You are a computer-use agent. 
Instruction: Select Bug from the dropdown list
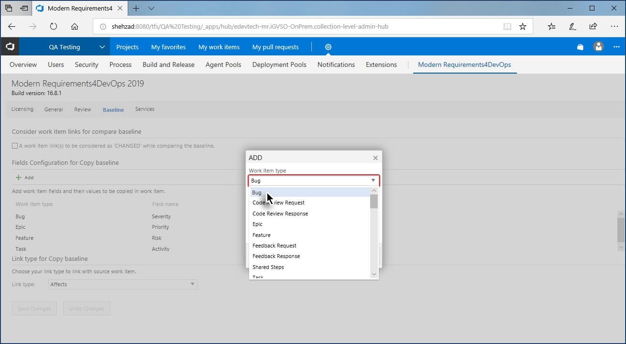(310, 193)
